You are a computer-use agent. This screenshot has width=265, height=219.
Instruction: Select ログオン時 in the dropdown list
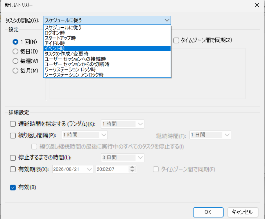point(55,33)
